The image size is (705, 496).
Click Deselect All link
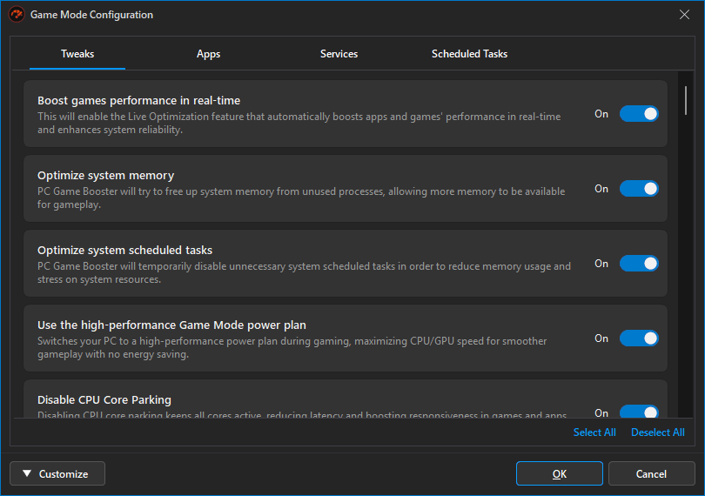[658, 432]
